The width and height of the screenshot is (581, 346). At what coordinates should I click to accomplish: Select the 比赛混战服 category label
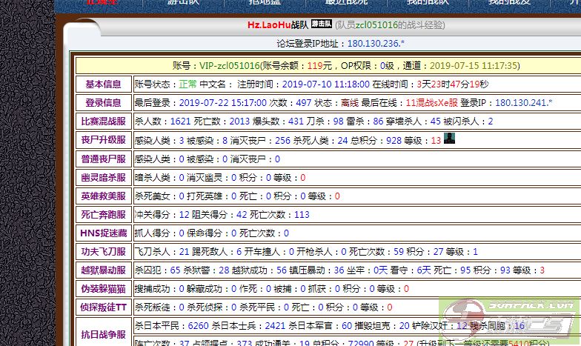tap(103, 122)
